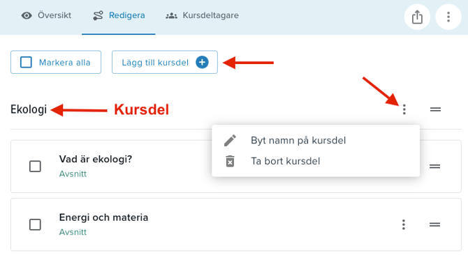
Task: Tick the Markera alla checkbox
Action: [x=26, y=62]
